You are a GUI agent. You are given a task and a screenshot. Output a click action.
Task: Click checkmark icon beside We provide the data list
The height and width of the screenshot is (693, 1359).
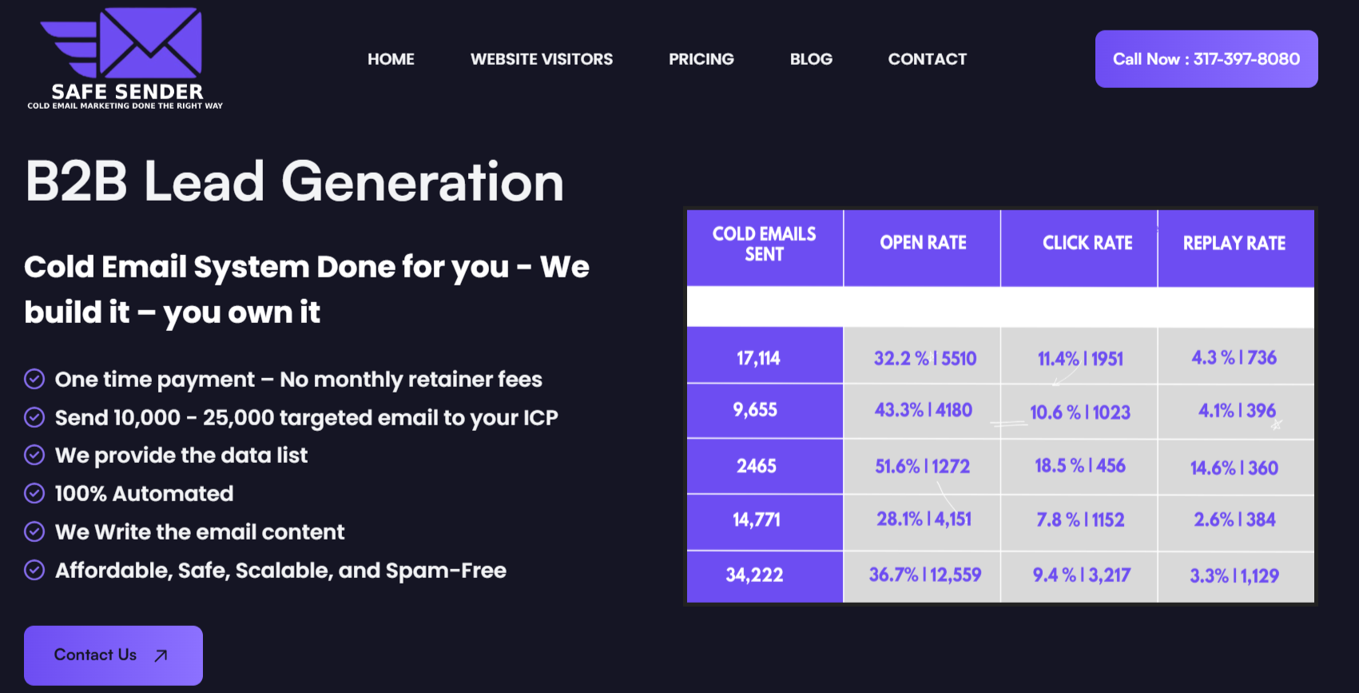[x=34, y=455]
